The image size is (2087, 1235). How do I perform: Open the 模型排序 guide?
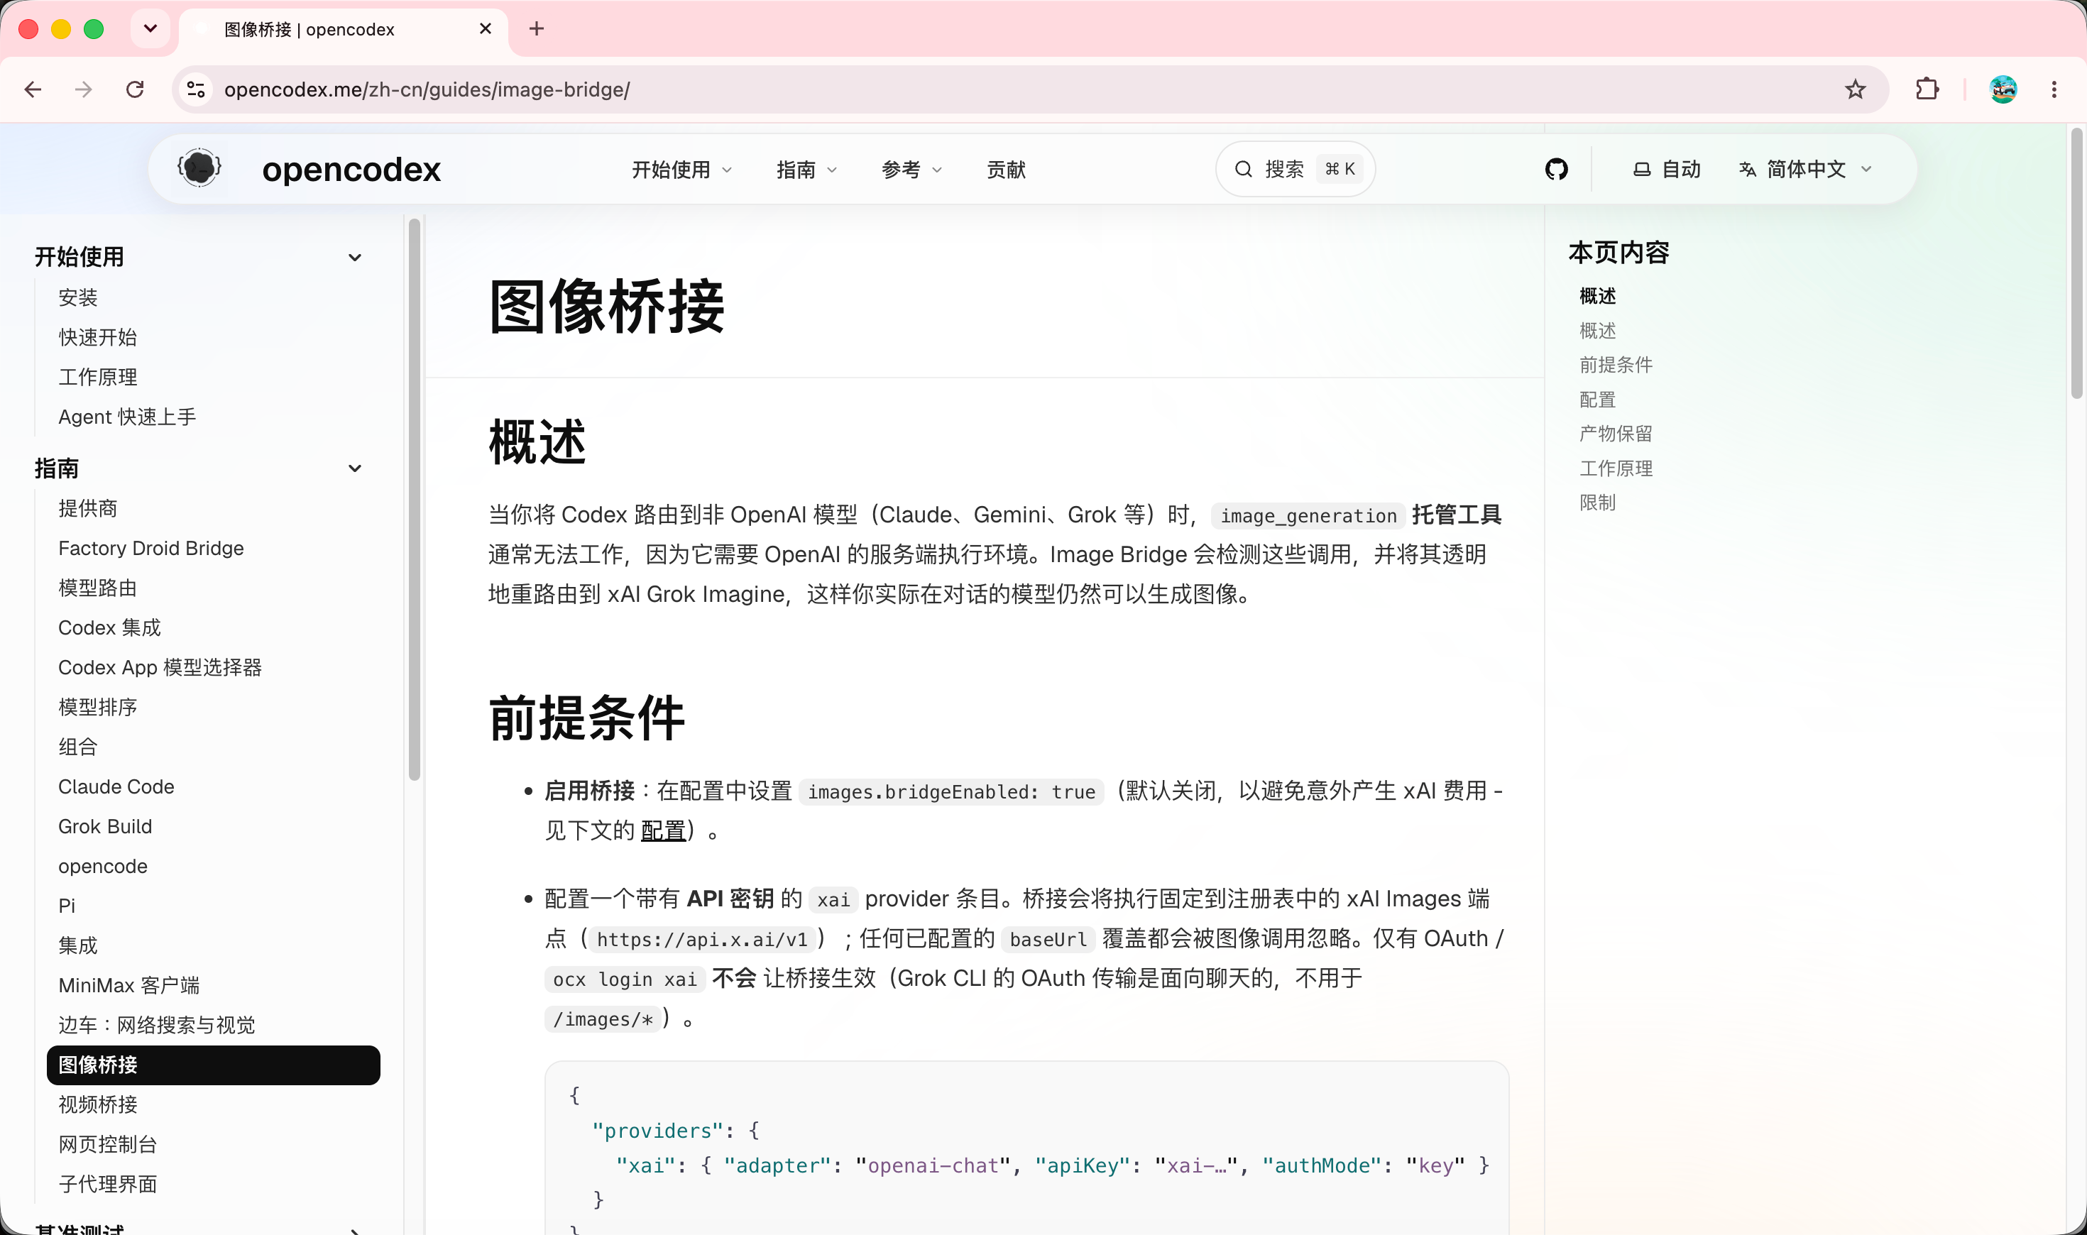click(97, 708)
